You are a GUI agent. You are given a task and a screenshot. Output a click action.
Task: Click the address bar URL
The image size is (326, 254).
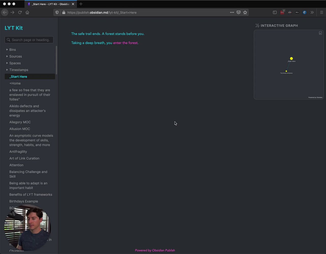tap(102, 12)
